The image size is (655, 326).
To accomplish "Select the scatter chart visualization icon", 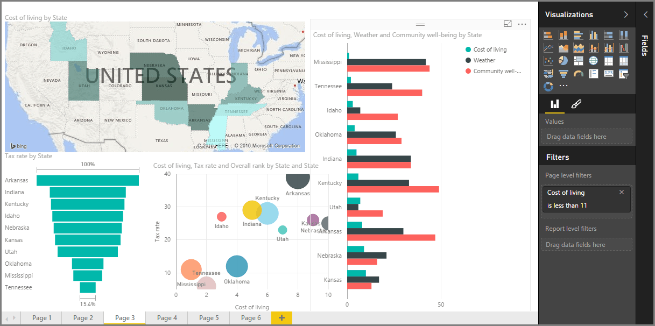I will click(x=548, y=60).
